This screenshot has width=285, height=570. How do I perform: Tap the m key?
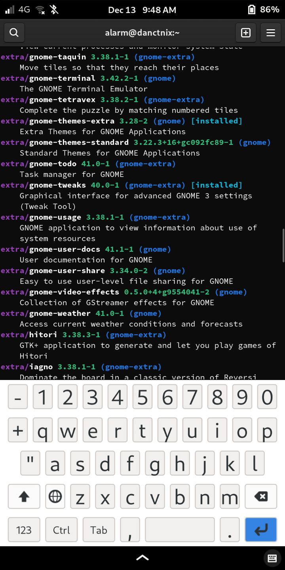pyautogui.click(x=230, y=496)
